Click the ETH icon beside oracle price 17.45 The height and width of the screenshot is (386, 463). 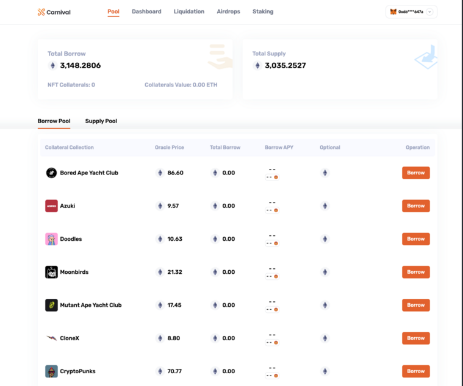160,305
